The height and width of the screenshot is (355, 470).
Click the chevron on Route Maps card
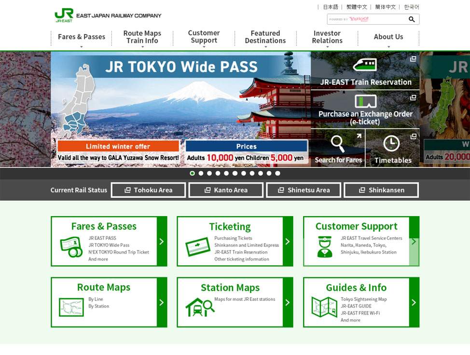[162, 302]
